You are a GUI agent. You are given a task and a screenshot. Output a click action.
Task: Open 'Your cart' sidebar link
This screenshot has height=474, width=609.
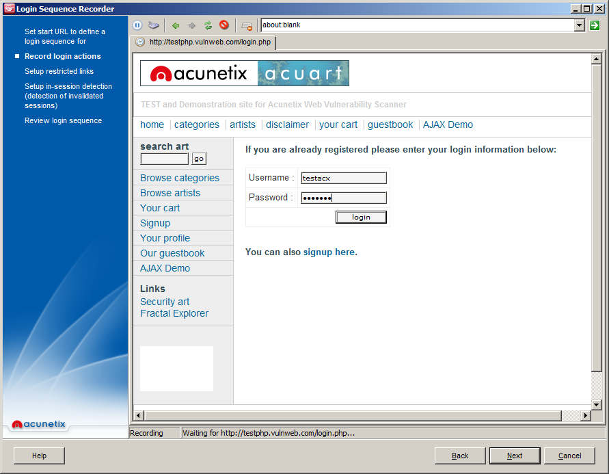[x=160, y=208]
